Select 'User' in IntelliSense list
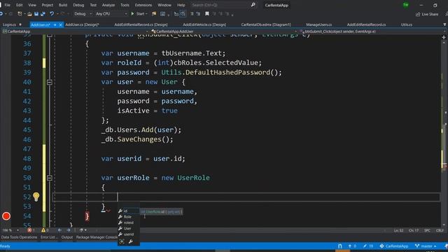 [129, 228]
